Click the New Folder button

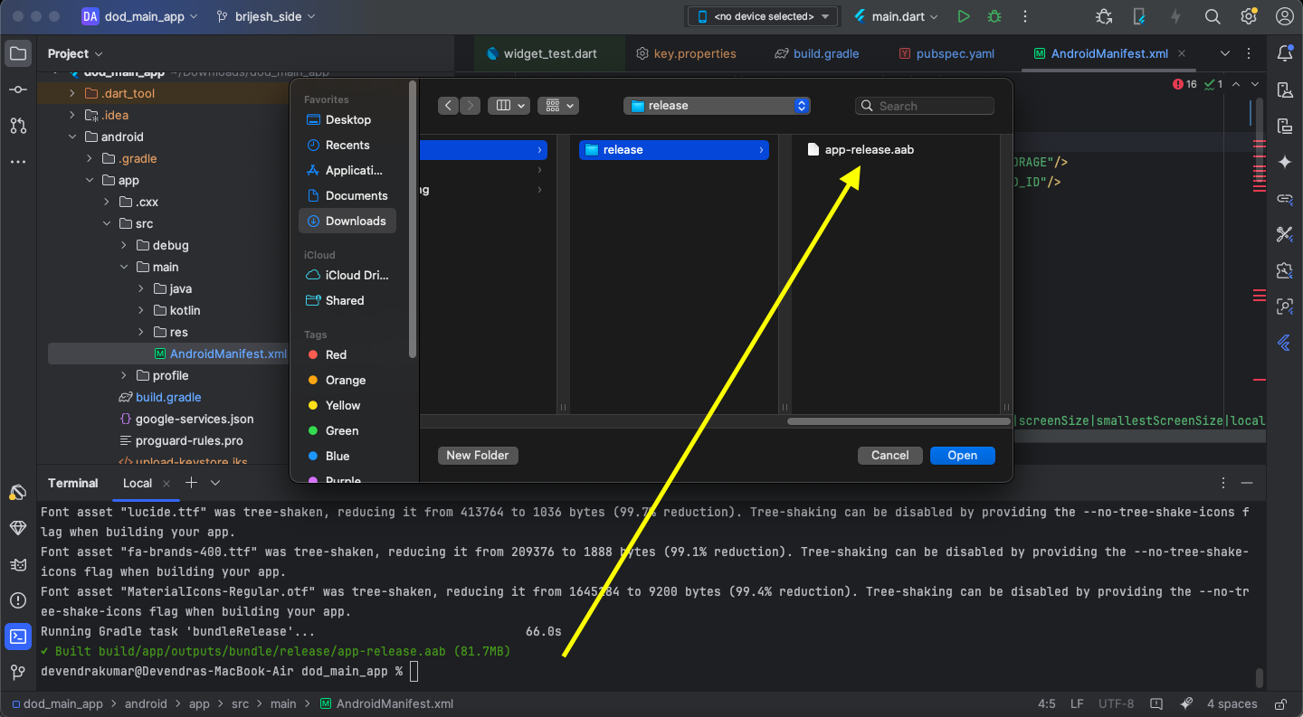point(478,456)
